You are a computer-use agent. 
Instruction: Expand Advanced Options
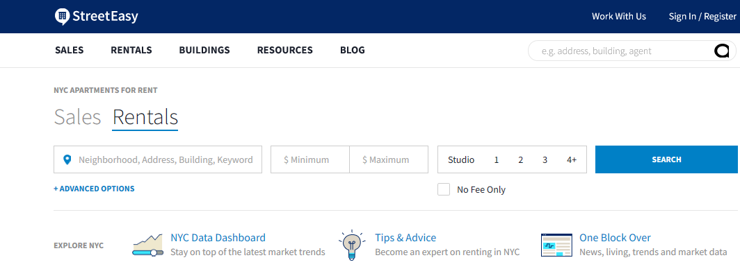(94, 189)
